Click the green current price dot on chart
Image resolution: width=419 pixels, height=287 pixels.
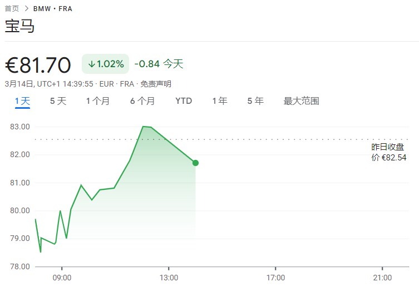click(x=195, y=163)
